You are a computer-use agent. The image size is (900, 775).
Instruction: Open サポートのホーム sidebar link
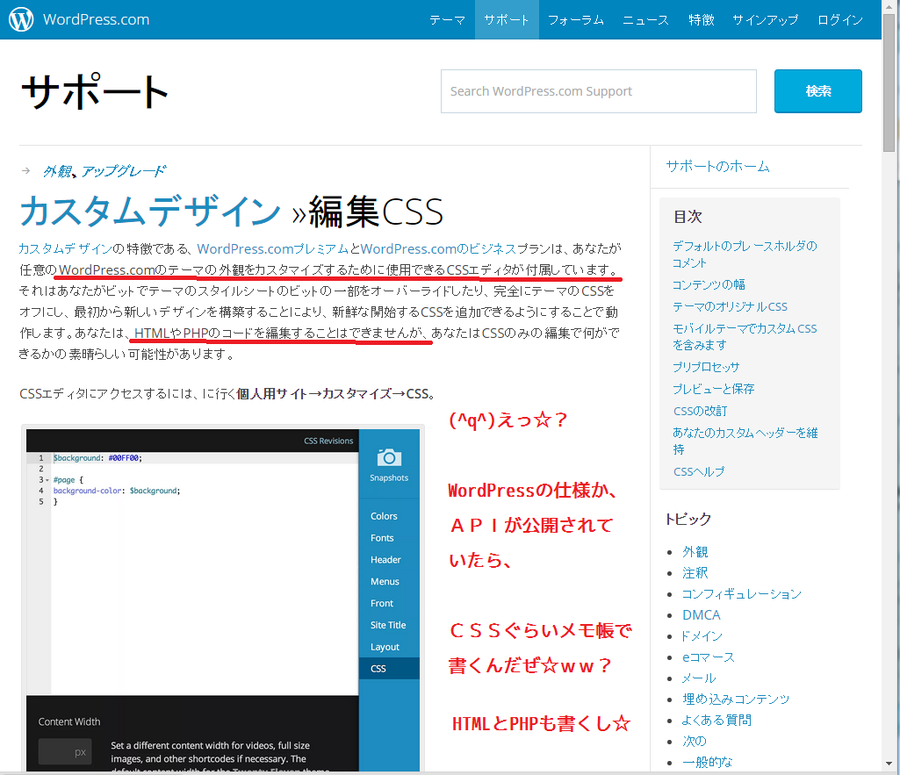[717, 167]
